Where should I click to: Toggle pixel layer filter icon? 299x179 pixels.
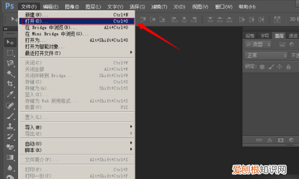pyautogui.click(x=282, y=44)
